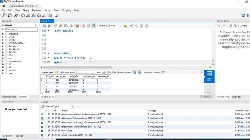Execute statement under cursor lightning icon
This screenshot has height=140, width=250.
coord(61,26)
